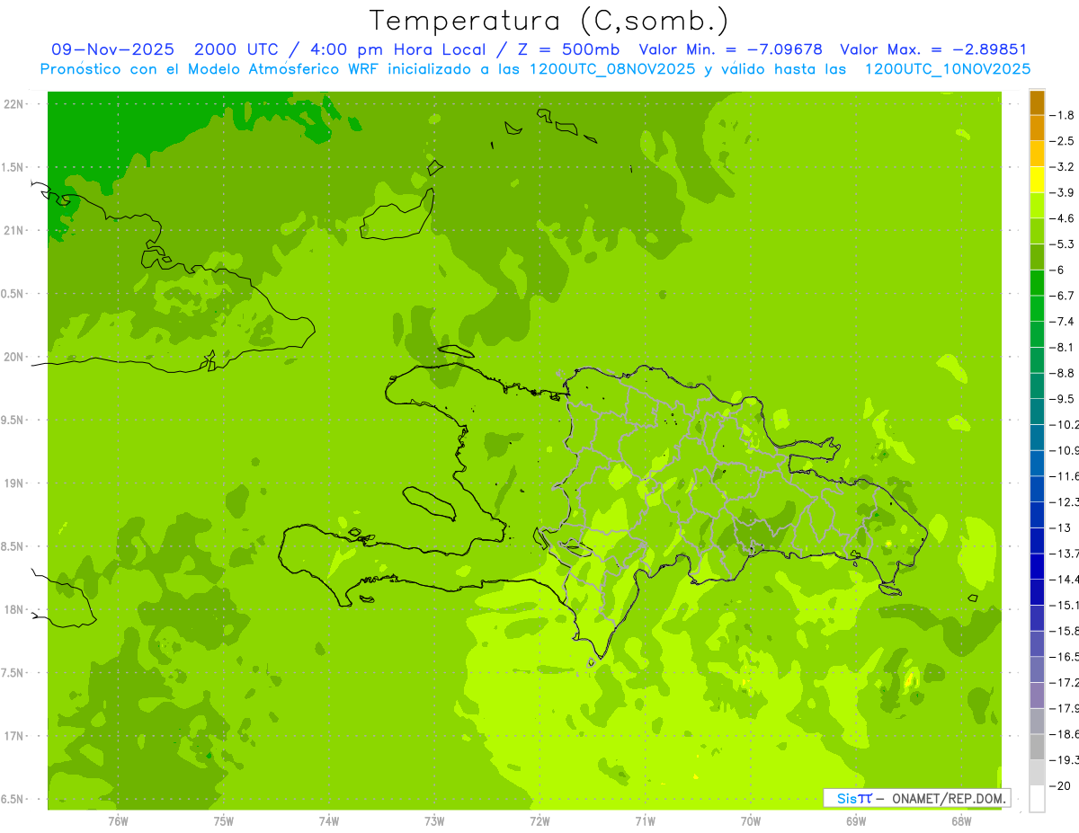Image resolution: width=1079 pixels, height=833 pixels.
Task: Click the "Sis - ONAMET/REP.DOM." credit box
Action: (916, 798)
